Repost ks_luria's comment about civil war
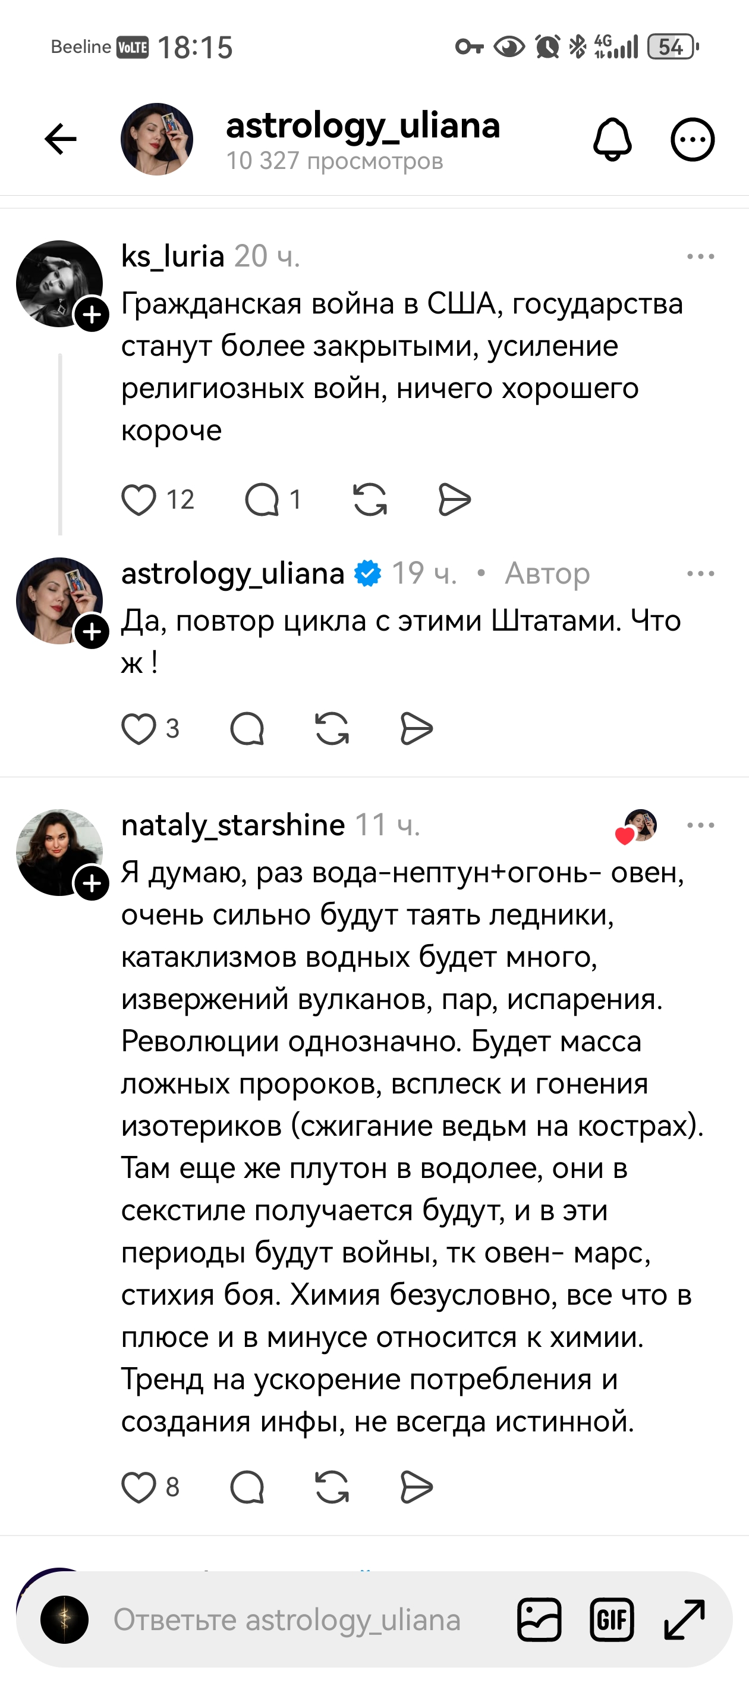 (371, 498)
